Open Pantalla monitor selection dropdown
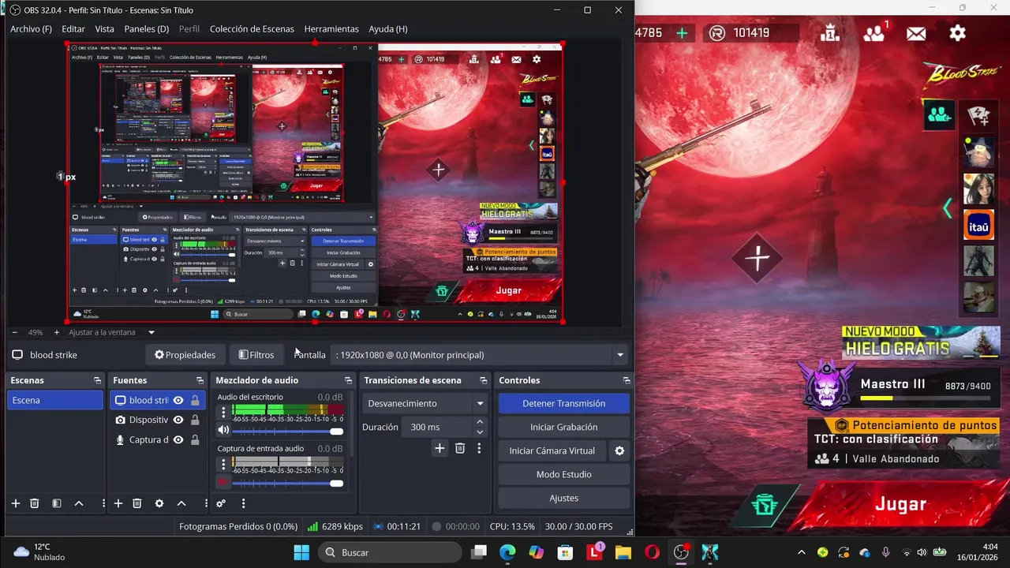 [x=480, y=355]
